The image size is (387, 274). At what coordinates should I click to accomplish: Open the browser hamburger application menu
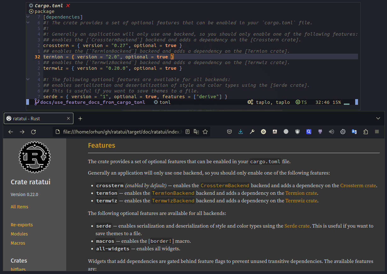(377, 132)
